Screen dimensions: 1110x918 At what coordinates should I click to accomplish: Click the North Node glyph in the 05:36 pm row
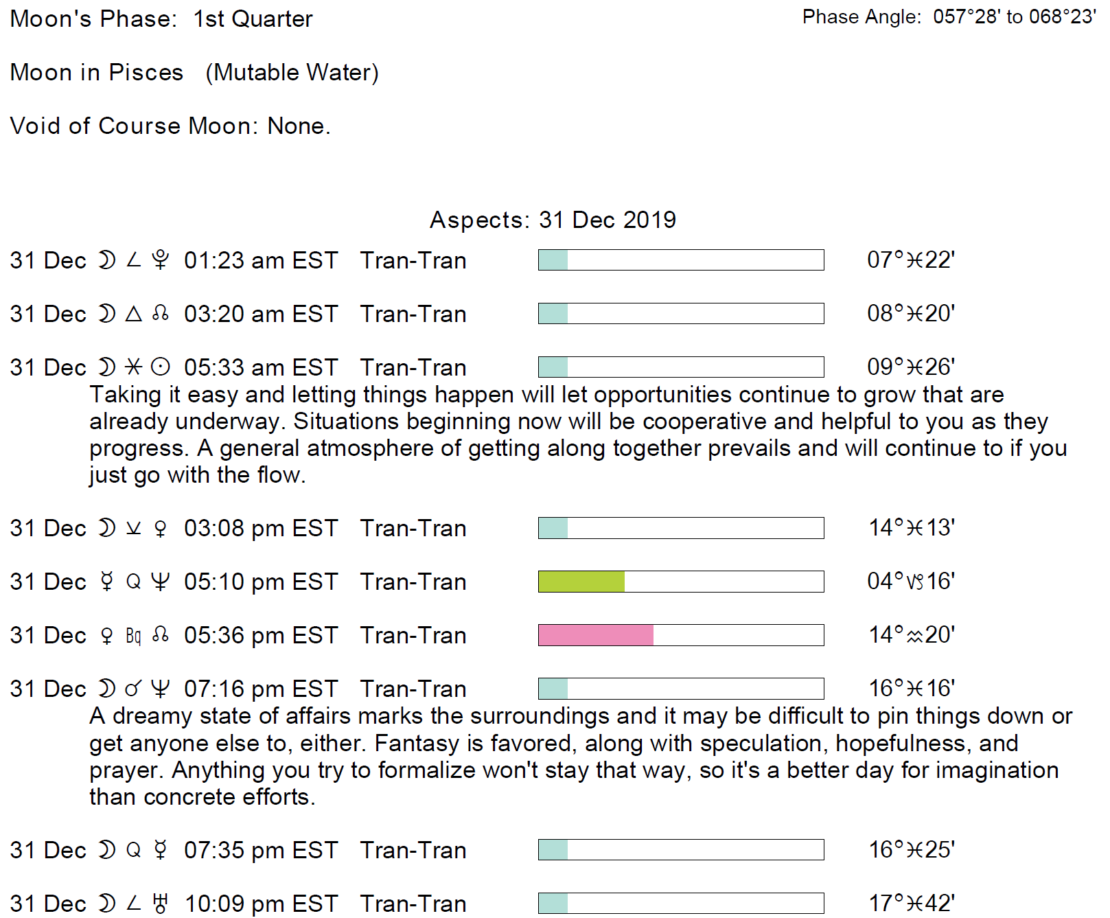point(161,635)
